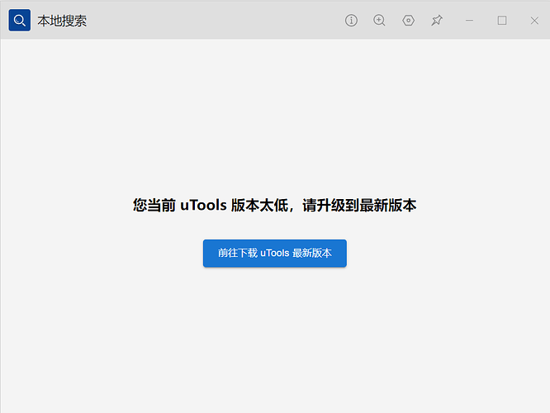Click 前往下载 uTools 最新版本 button
The height and width of the screenshot is (413, 550).
(275, 254)
